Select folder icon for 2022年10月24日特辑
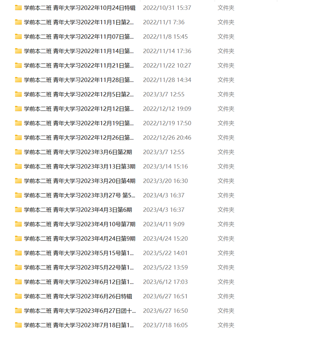Image resolution: width=315 pixels, height=341 pixels. click(x=18, y=8)
